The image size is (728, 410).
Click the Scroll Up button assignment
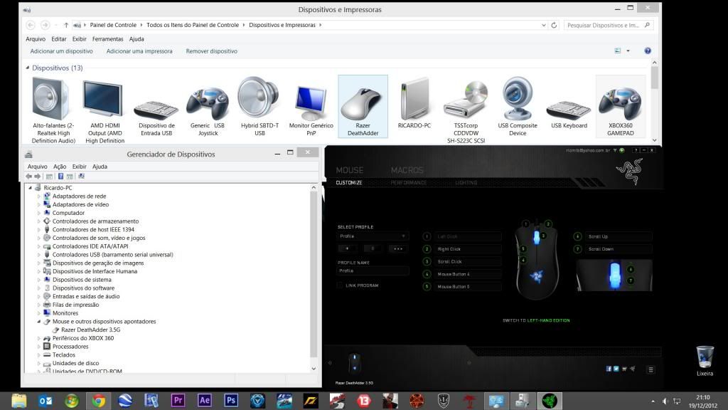(618, 236)
